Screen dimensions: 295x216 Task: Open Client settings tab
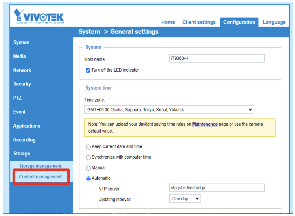199,22
